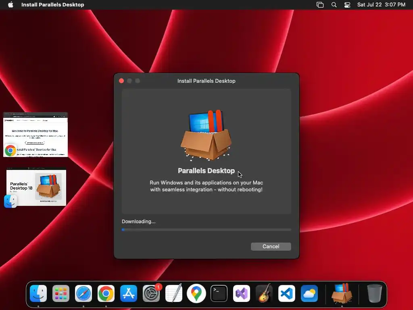Click the Finder badge icon on Stage Manager thumbnail

click(10, 201)
